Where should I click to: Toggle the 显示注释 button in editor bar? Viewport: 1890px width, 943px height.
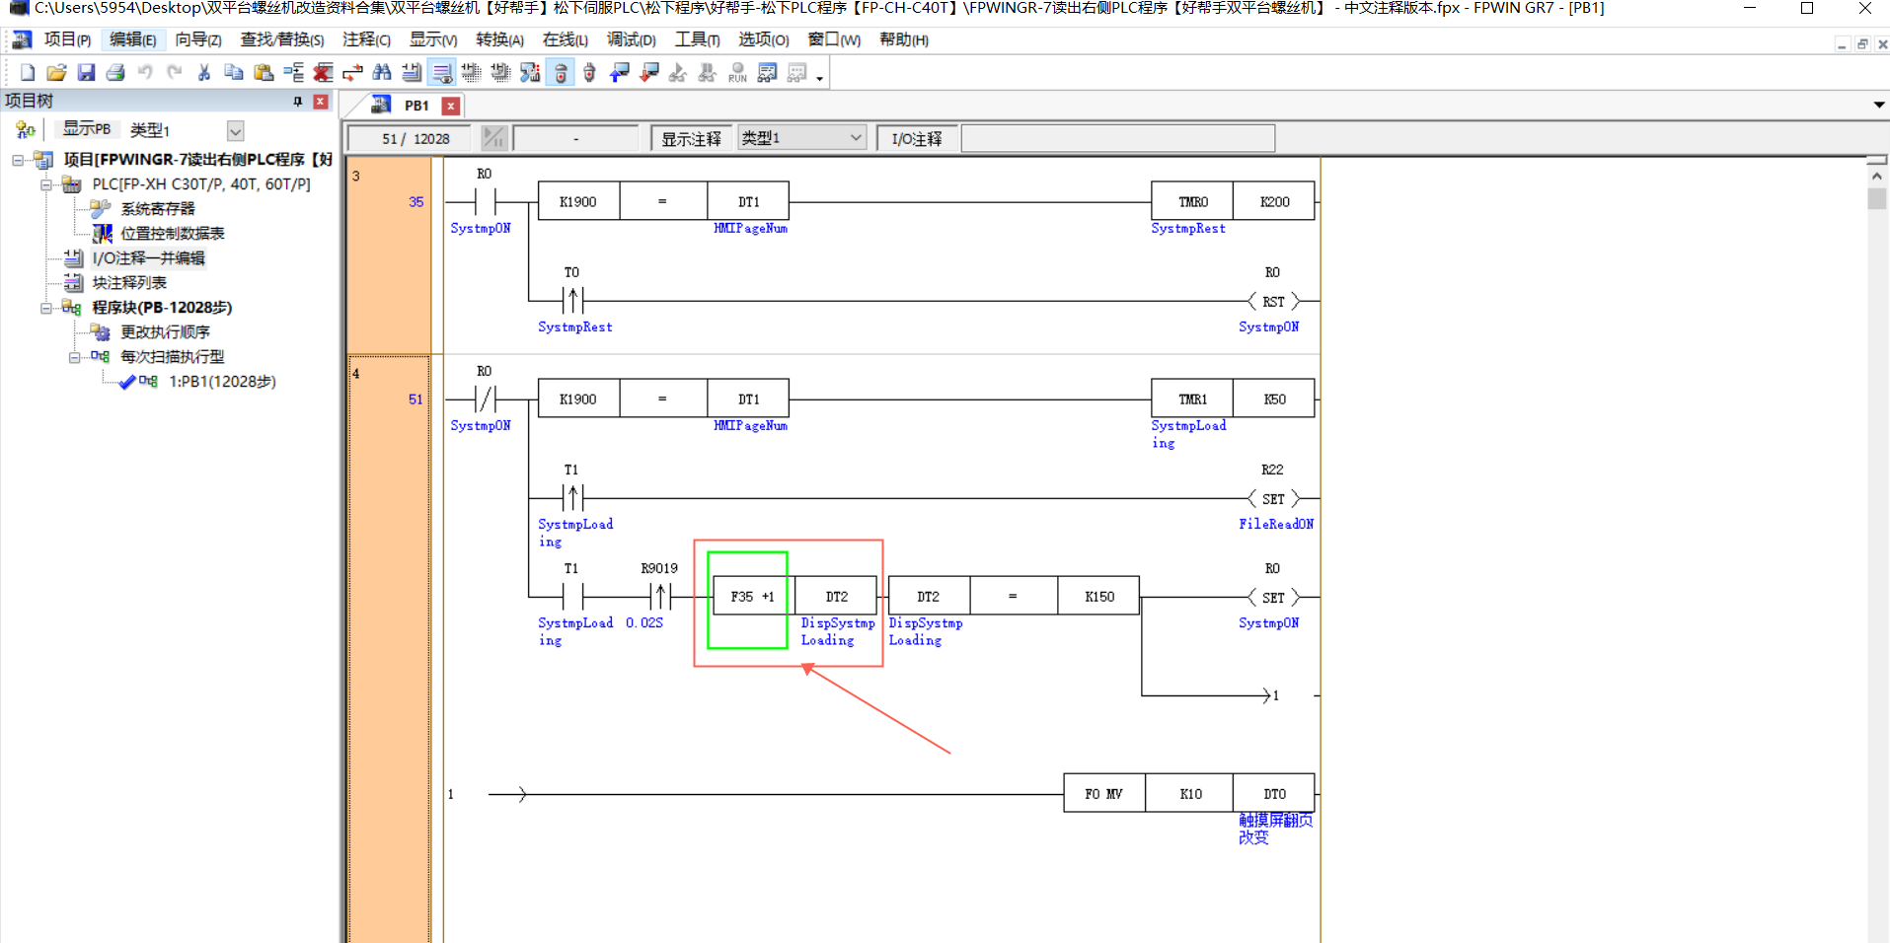(691, 139)
